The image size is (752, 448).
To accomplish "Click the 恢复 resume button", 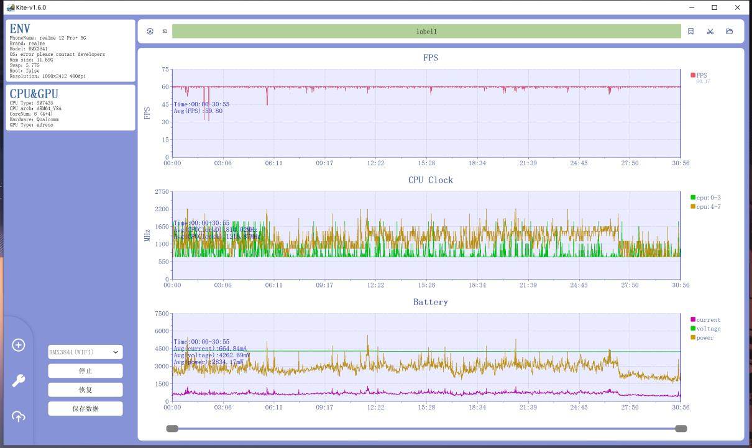I will click(x=85, y=390).
